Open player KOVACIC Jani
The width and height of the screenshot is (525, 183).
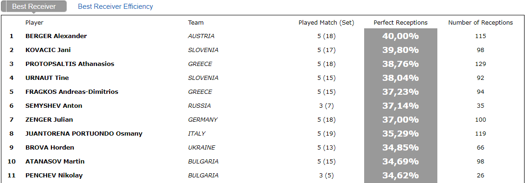coord(48,50)
